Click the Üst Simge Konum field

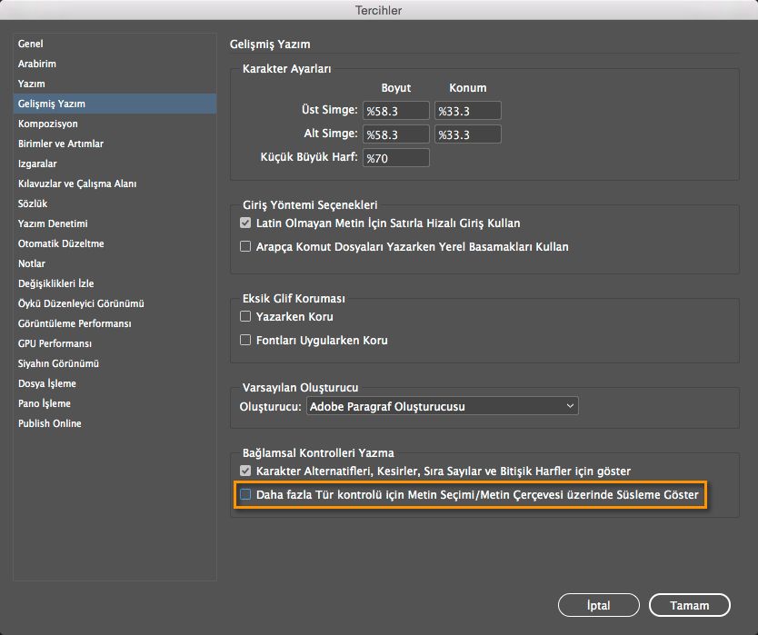coord(467,111)
